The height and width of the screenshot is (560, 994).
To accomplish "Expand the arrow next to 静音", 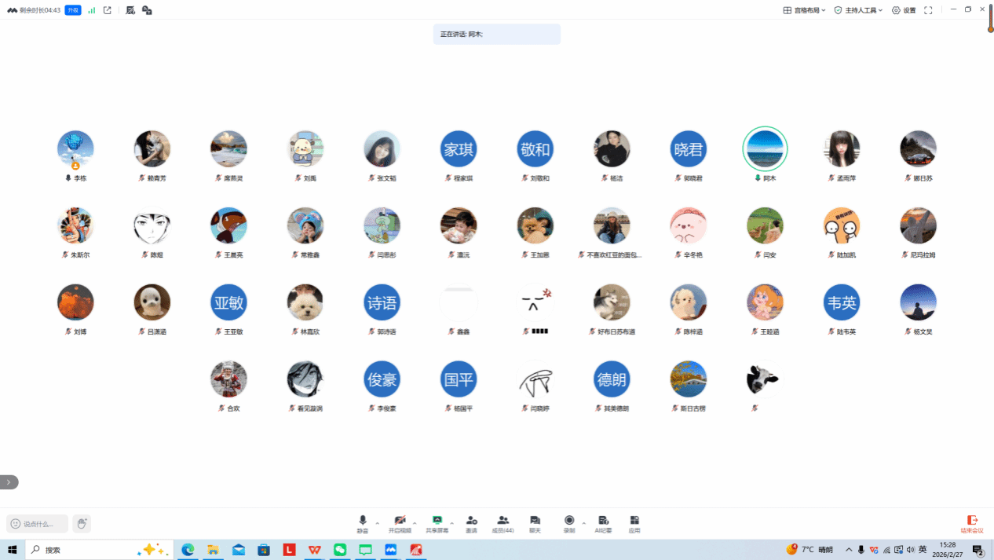I will click(x=377, y=522).
